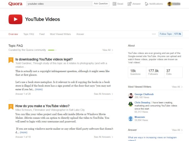This screenshot has width=189, height=141.
Task: Click See All Answers under first question
Action: coord(103,94)
